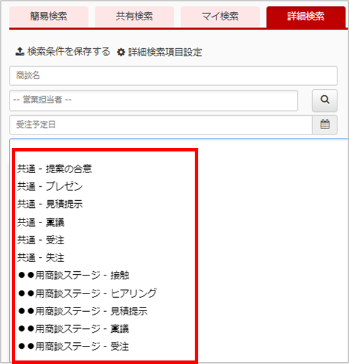Open the 共有検索 tab
This screenshot has height=364, width=349.
pos(134,16)
